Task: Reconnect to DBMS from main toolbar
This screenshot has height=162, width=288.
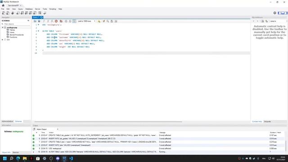Action: point(45,13)
